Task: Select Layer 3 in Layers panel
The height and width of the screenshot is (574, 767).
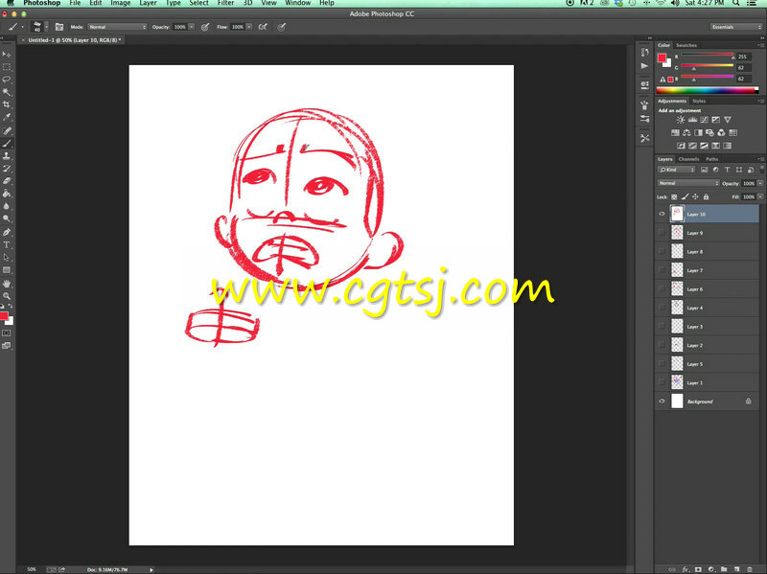Action: (x=707, y=327)
